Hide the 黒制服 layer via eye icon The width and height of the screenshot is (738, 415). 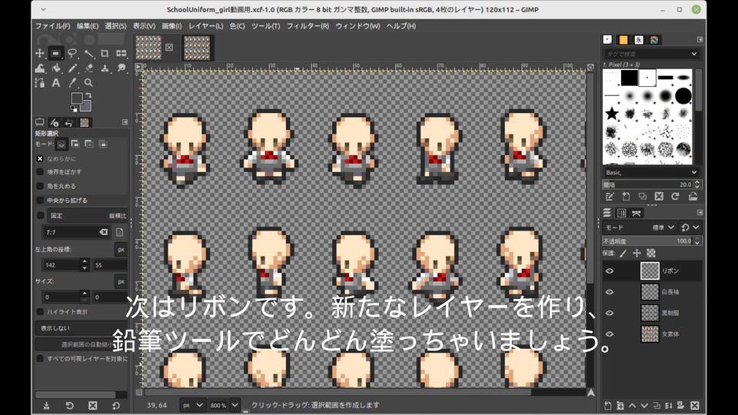[610, 313]
